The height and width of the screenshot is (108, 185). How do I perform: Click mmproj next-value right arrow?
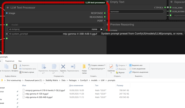click(101, 29)
